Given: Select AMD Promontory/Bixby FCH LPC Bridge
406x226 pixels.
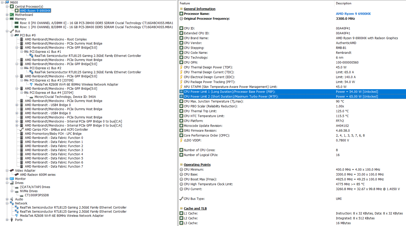Looking at the screenshot, I should 53,133.
